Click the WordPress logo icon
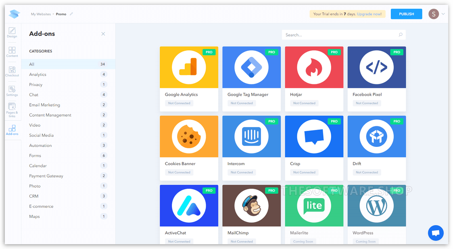453x249 pixels. pyautogui.click(x=377, y=206)
